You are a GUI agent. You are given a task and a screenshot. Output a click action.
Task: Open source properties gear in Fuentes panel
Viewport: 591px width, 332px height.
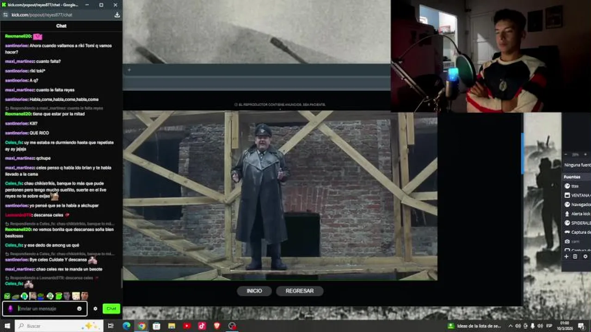tap(585, 256)
